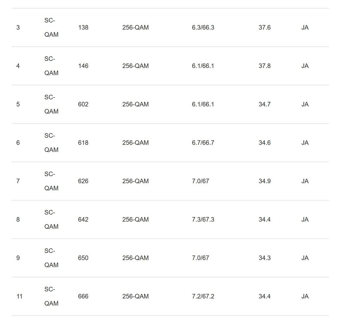The height and width of the screenshot is (319, 351).
Task: Select frequency 618 cell
Action: (x=83, y=143)
